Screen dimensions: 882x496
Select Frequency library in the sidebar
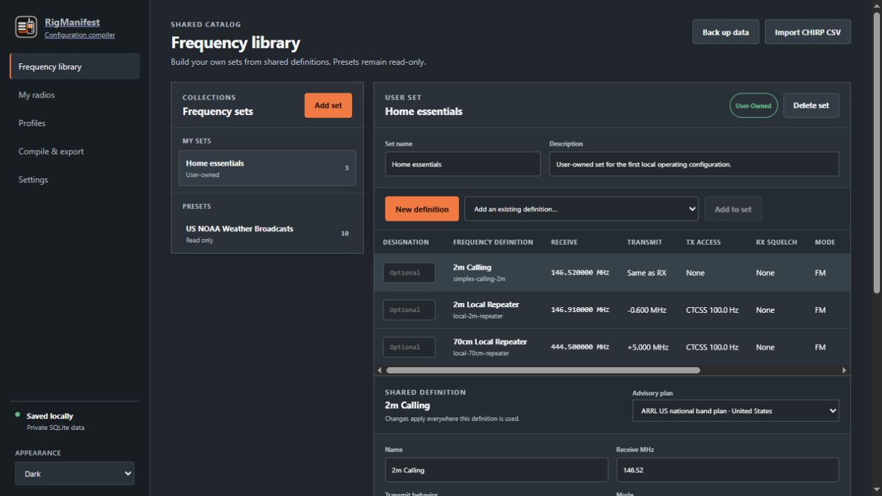click(x=75, y=67)
